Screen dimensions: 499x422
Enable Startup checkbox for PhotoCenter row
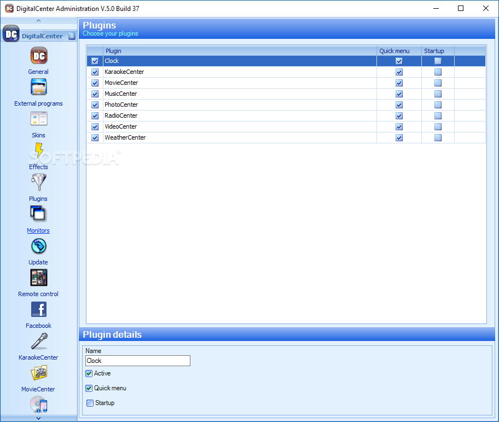[438, 105]
